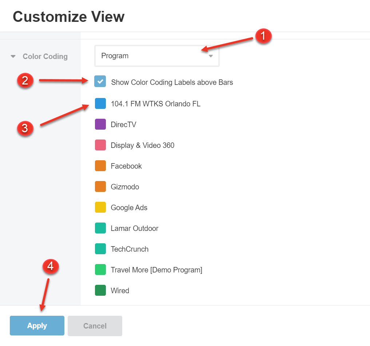Open the Program dropdown
Viewport: 370px width, 346px height.
(x=157, y=55)
